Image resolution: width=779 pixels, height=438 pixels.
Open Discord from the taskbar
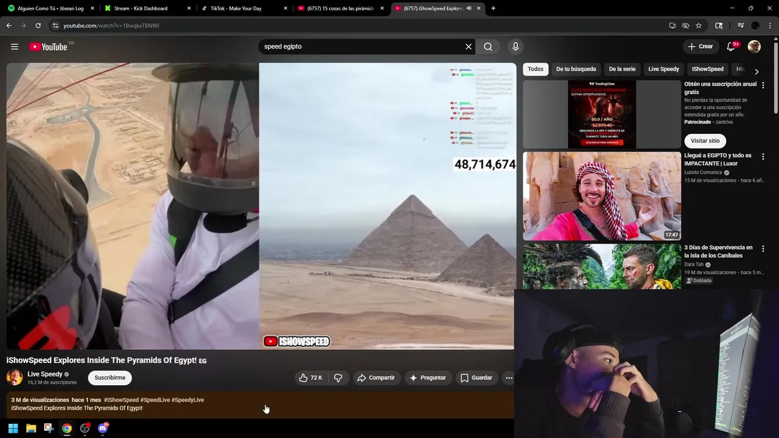(x=103, y=428)
